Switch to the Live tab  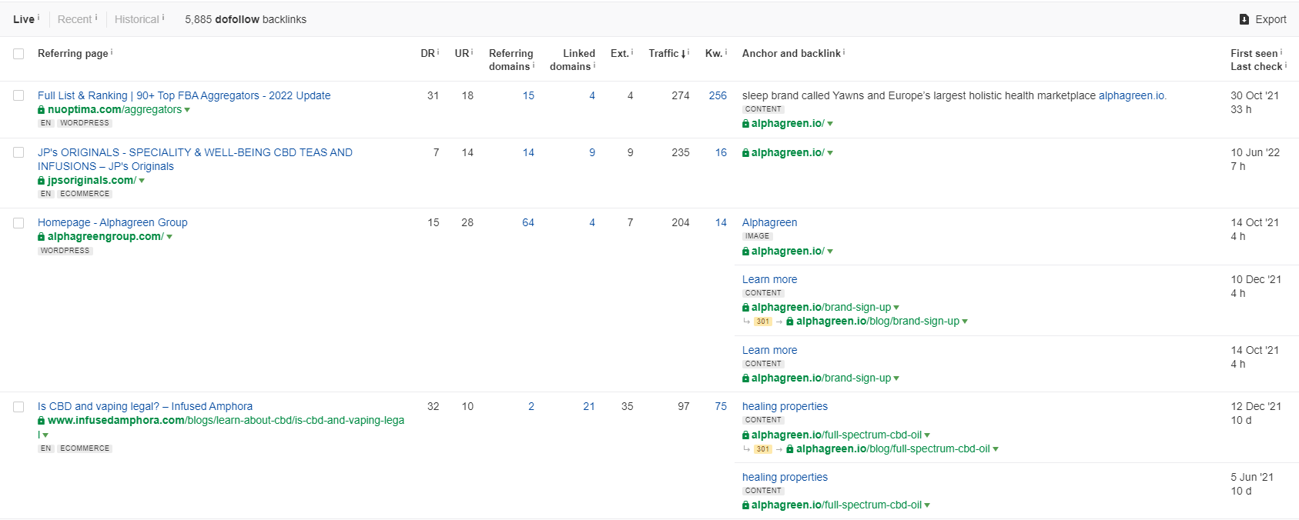(x=24, y=19)
